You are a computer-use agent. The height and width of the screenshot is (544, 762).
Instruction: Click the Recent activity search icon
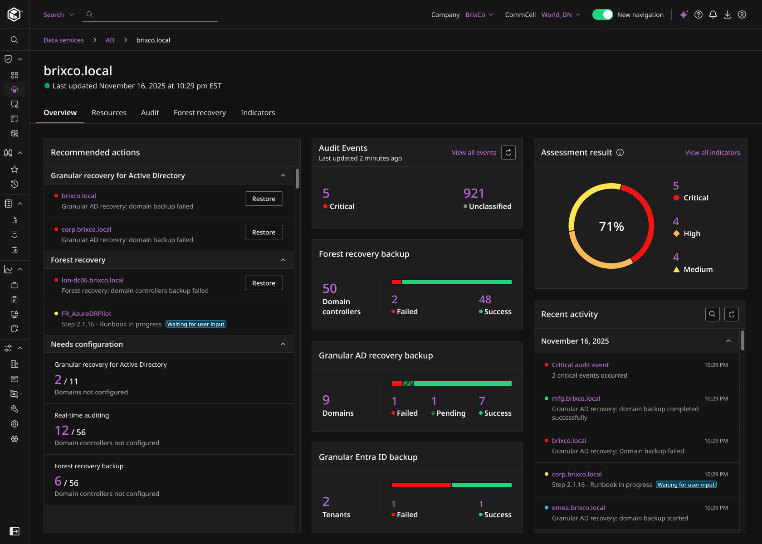click(713, 314)
